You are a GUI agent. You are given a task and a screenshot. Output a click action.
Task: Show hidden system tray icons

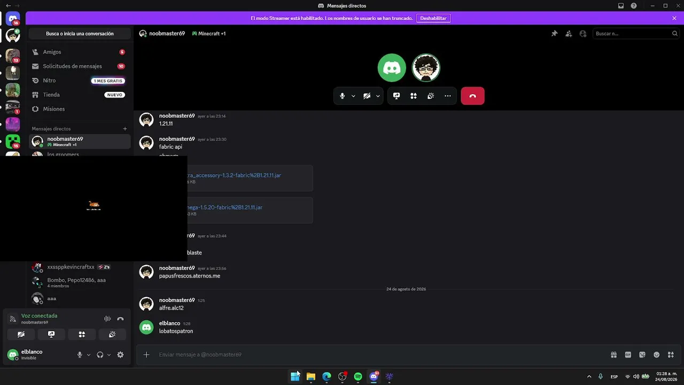[x=589, y=376]
